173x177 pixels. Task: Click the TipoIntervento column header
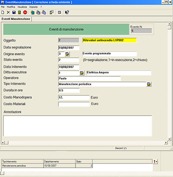22,161
